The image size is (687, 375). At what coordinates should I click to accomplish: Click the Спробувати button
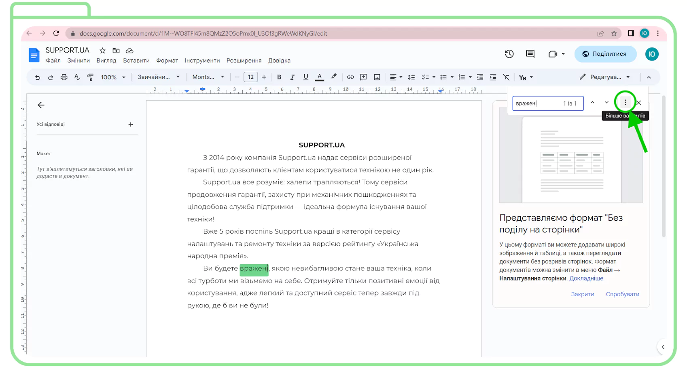(623, 294)
